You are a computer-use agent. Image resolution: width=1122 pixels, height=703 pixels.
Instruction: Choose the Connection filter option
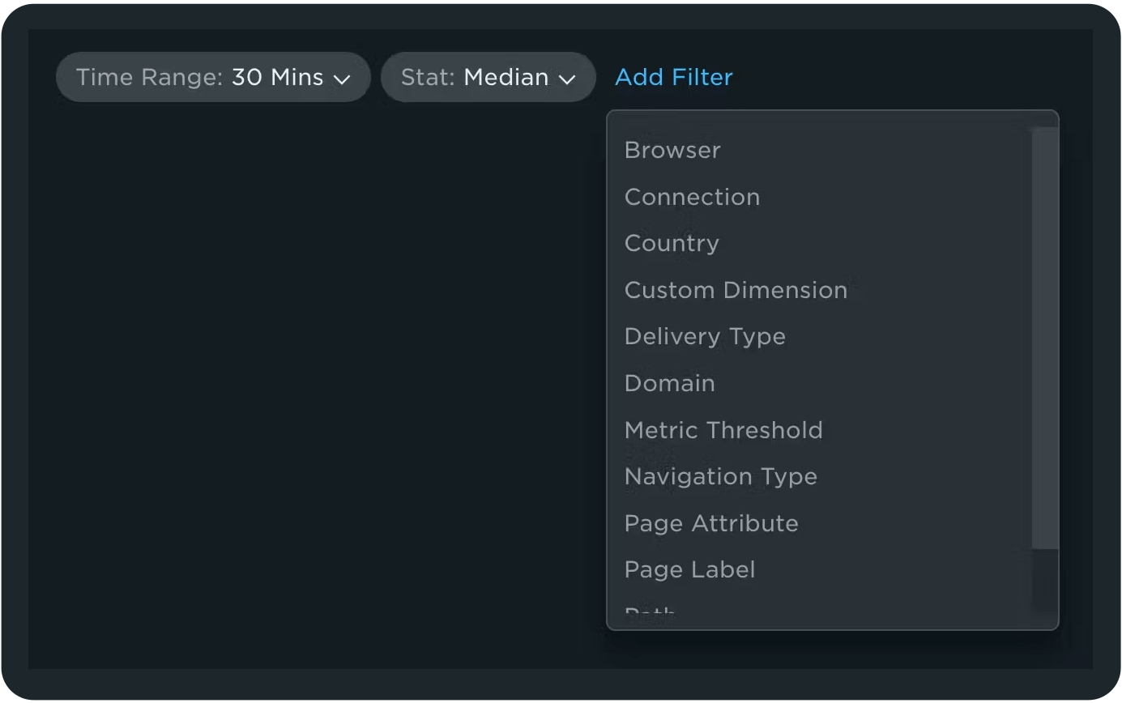point(692,198)
